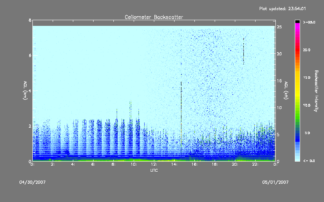
Task: Click the end date 05/01/2007
Action: (x=275, y=182)
